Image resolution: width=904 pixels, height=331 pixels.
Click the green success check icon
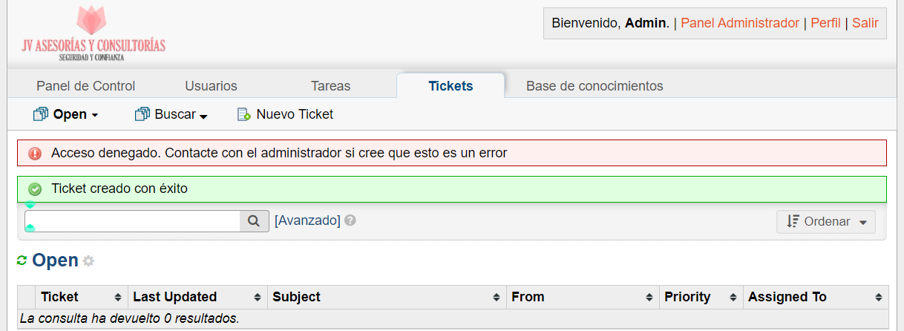click(x=35, y=189)
